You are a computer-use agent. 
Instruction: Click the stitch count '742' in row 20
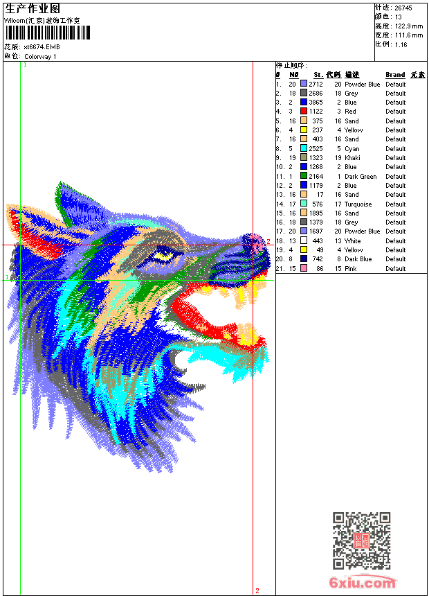point(318,259)
